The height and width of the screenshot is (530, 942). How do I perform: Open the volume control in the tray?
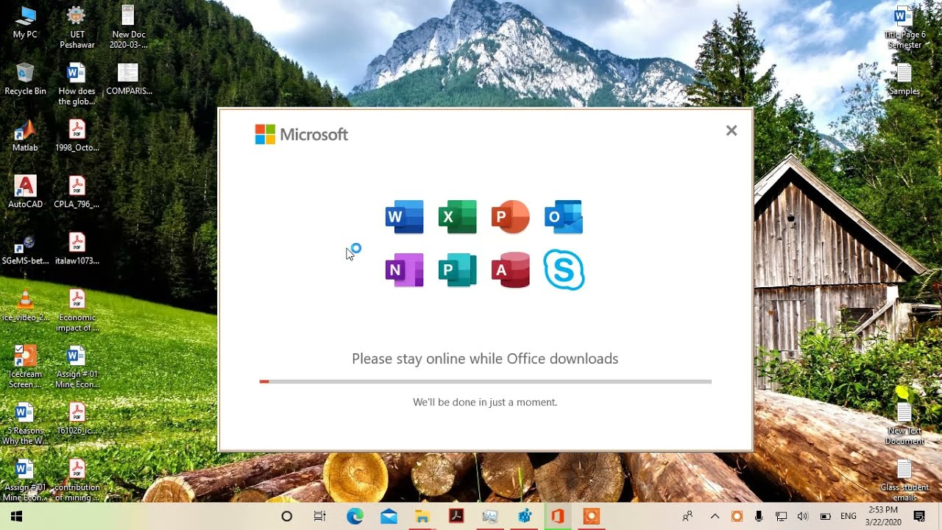[803, 516]
